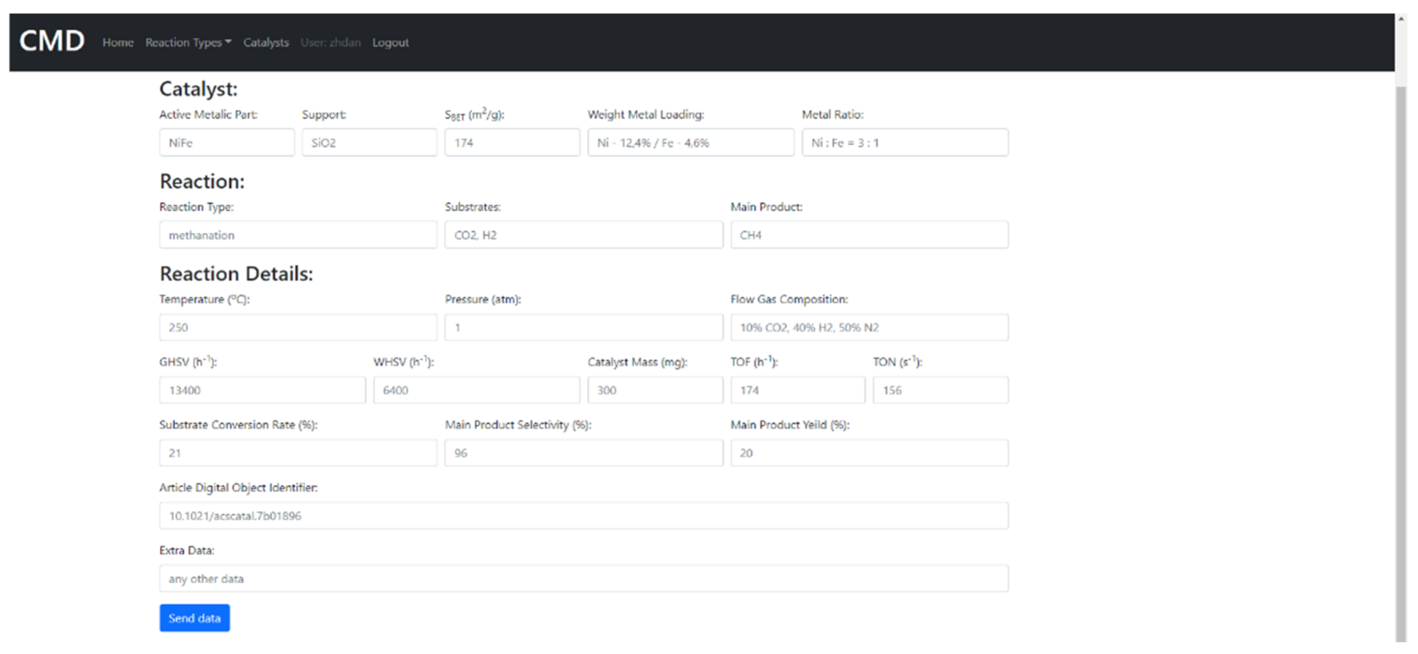The width and height of the screenshot is (1418, 654).
Task: Click the Temperature input box
Action: 298,327
